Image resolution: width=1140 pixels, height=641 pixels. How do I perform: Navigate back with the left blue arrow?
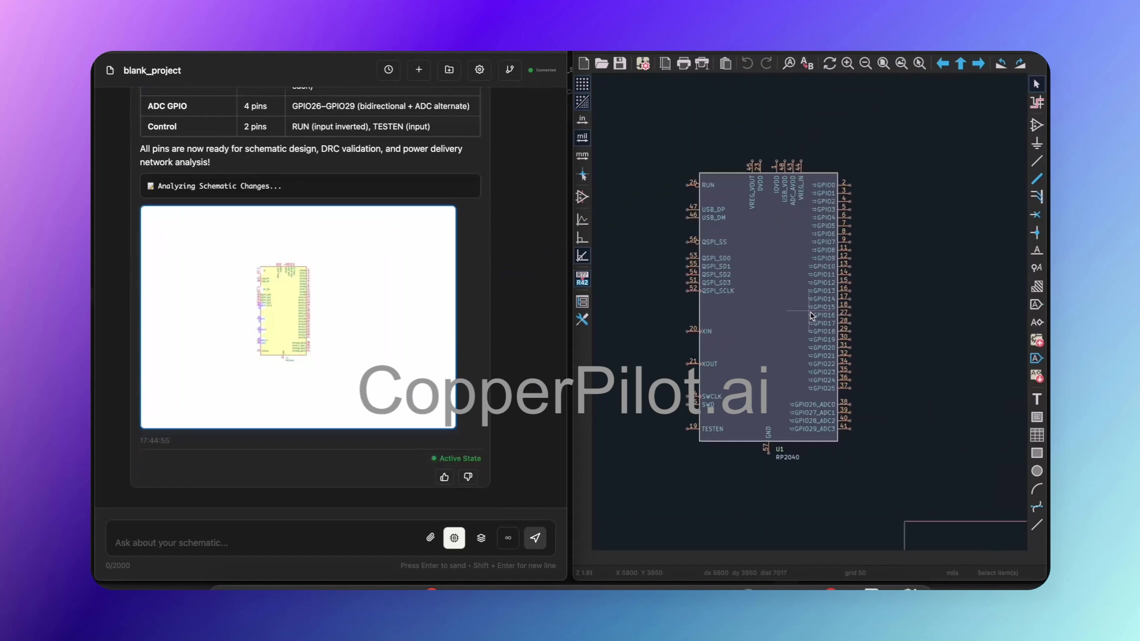coord(943,63)
